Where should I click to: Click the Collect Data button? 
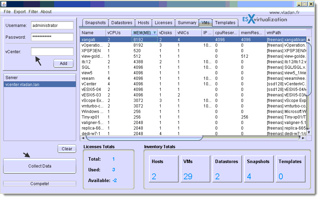pos(40,166)
